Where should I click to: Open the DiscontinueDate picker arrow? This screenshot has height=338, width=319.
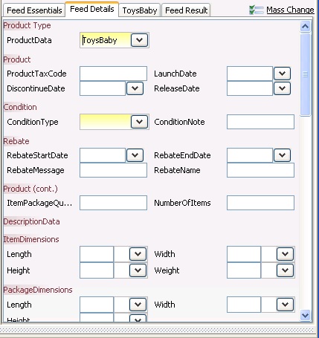(135, 88)
